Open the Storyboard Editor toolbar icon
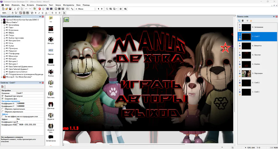 coord(48,9)
